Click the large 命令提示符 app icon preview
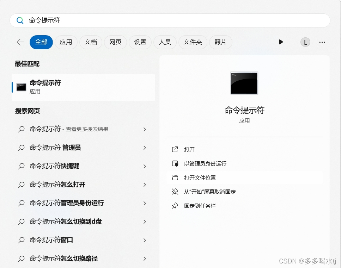This screenshot has width=341, height=268. pyautogui.click(x=244, y=83)
